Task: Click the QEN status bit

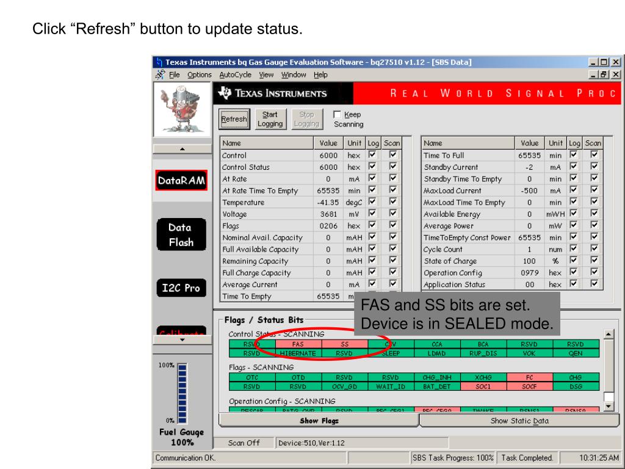Action: (576, 354)
